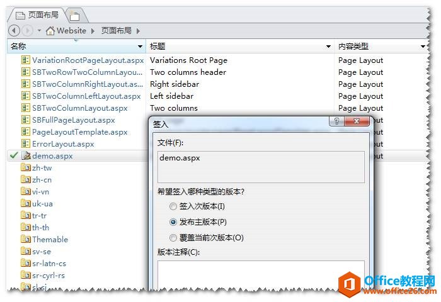Click the VariationRootPageLayout.aspx file icon
Image resolution: width=441 pixels, height=302 pixels.
[26, 60]
